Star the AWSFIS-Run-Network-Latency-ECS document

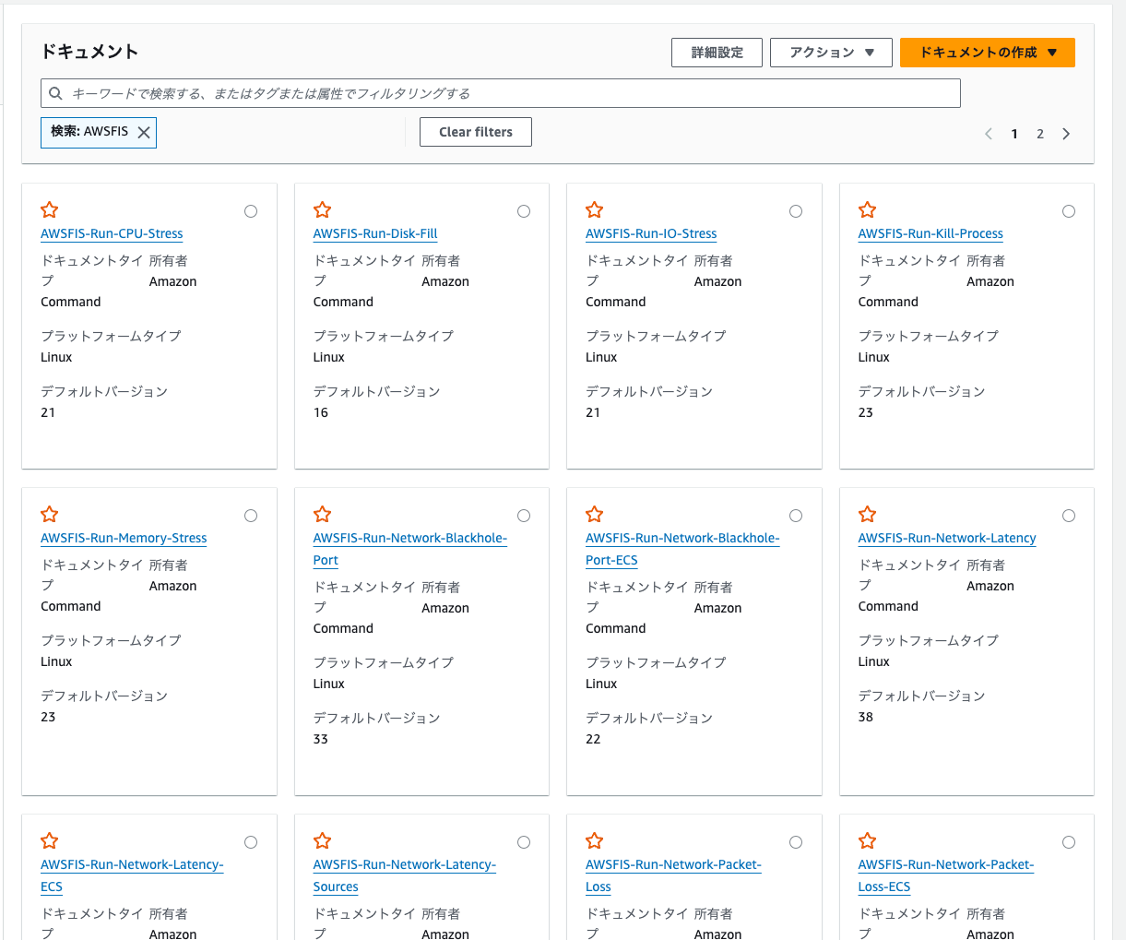[x=50, y=841]
